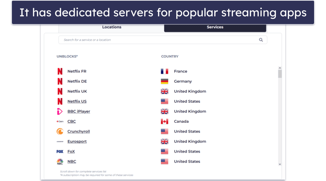Image resolution: width=326 pixels, height=181 pixels.
Task: Click the US flag in NBC row
Action: click(164, 161)
